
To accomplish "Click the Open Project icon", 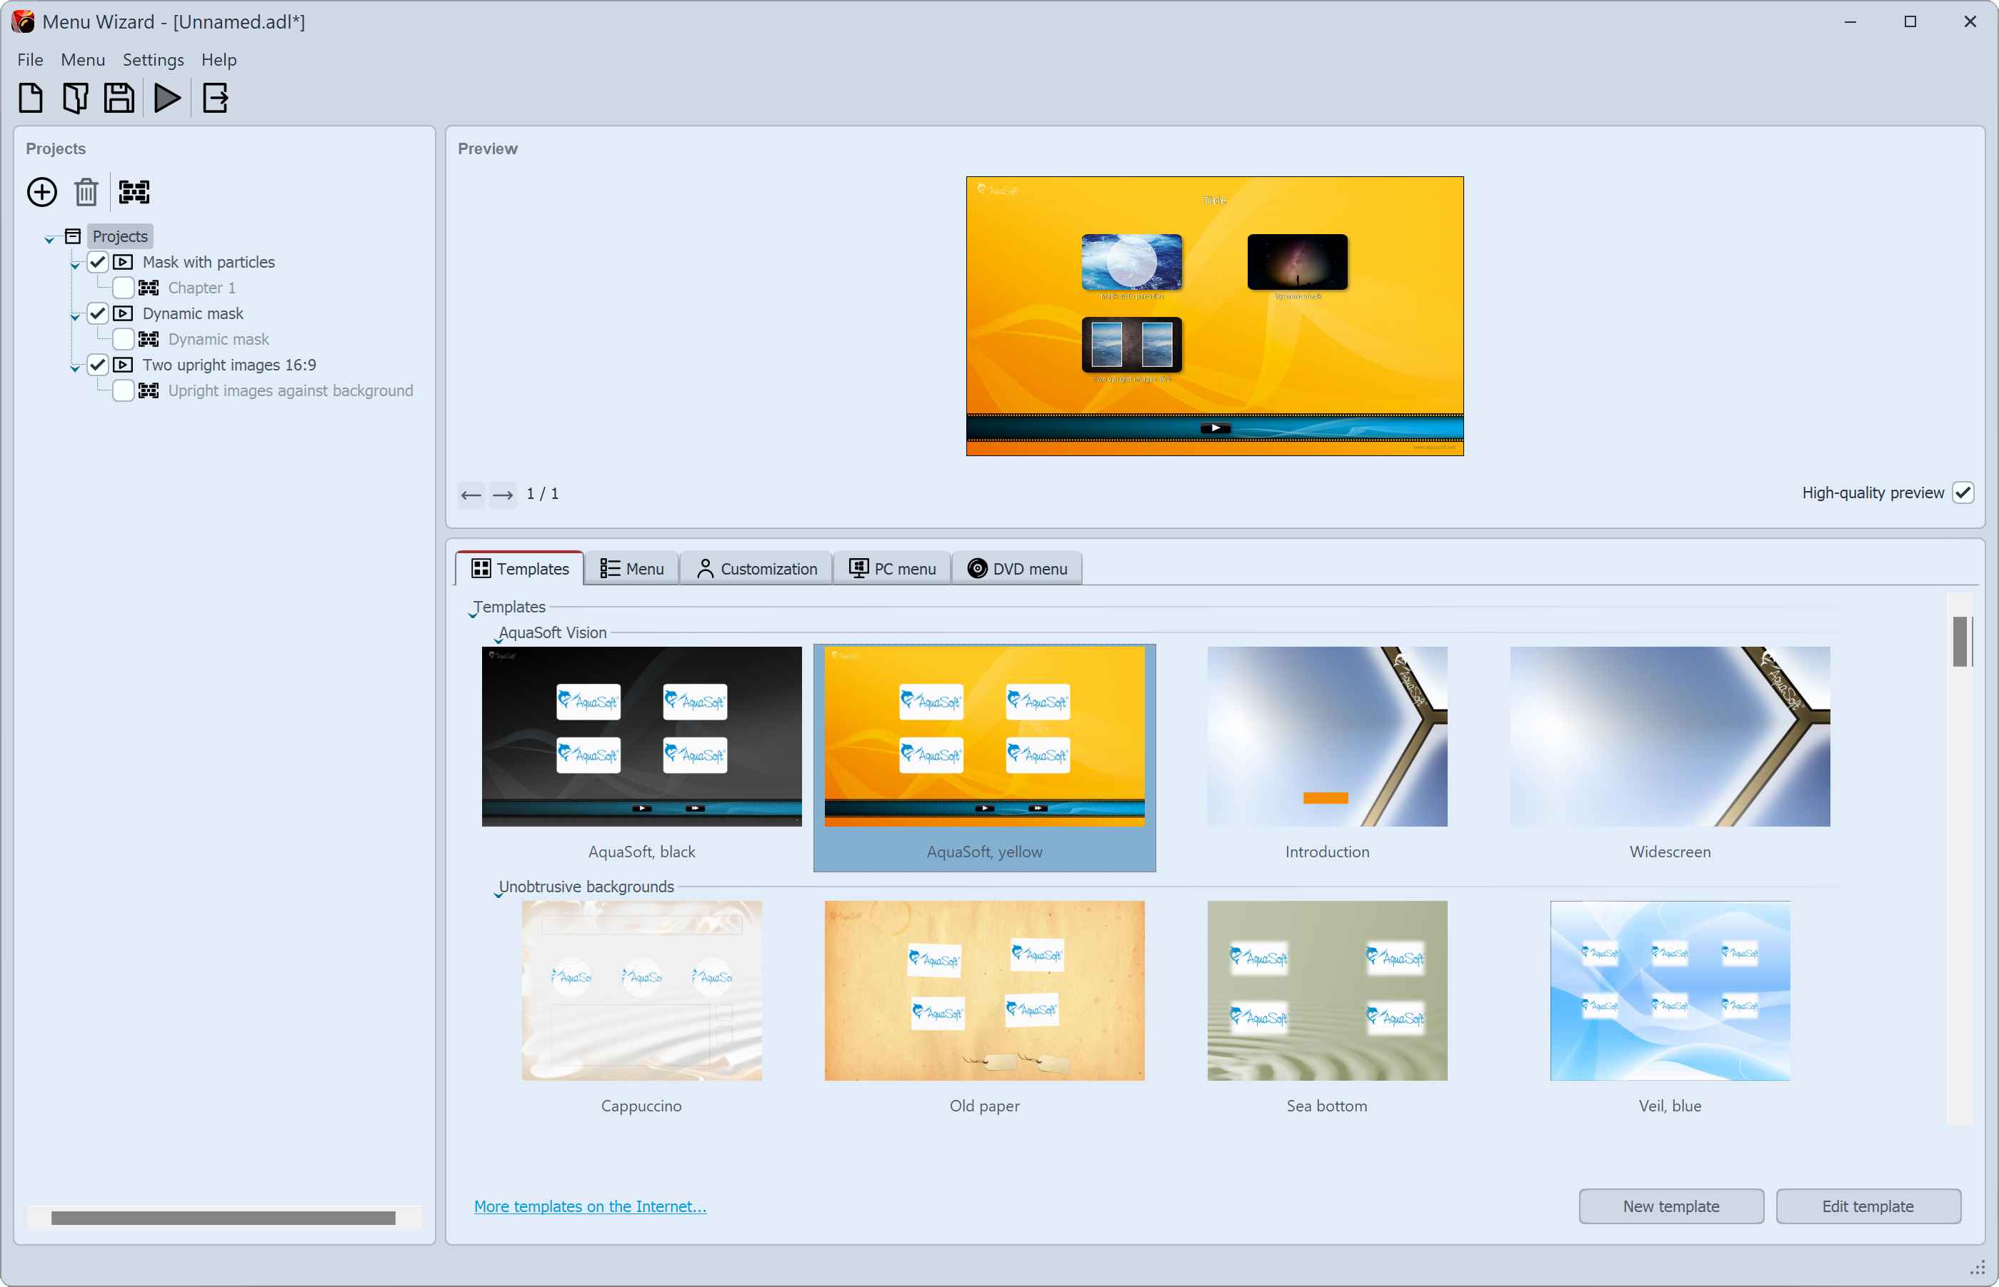I will [76, 98].
